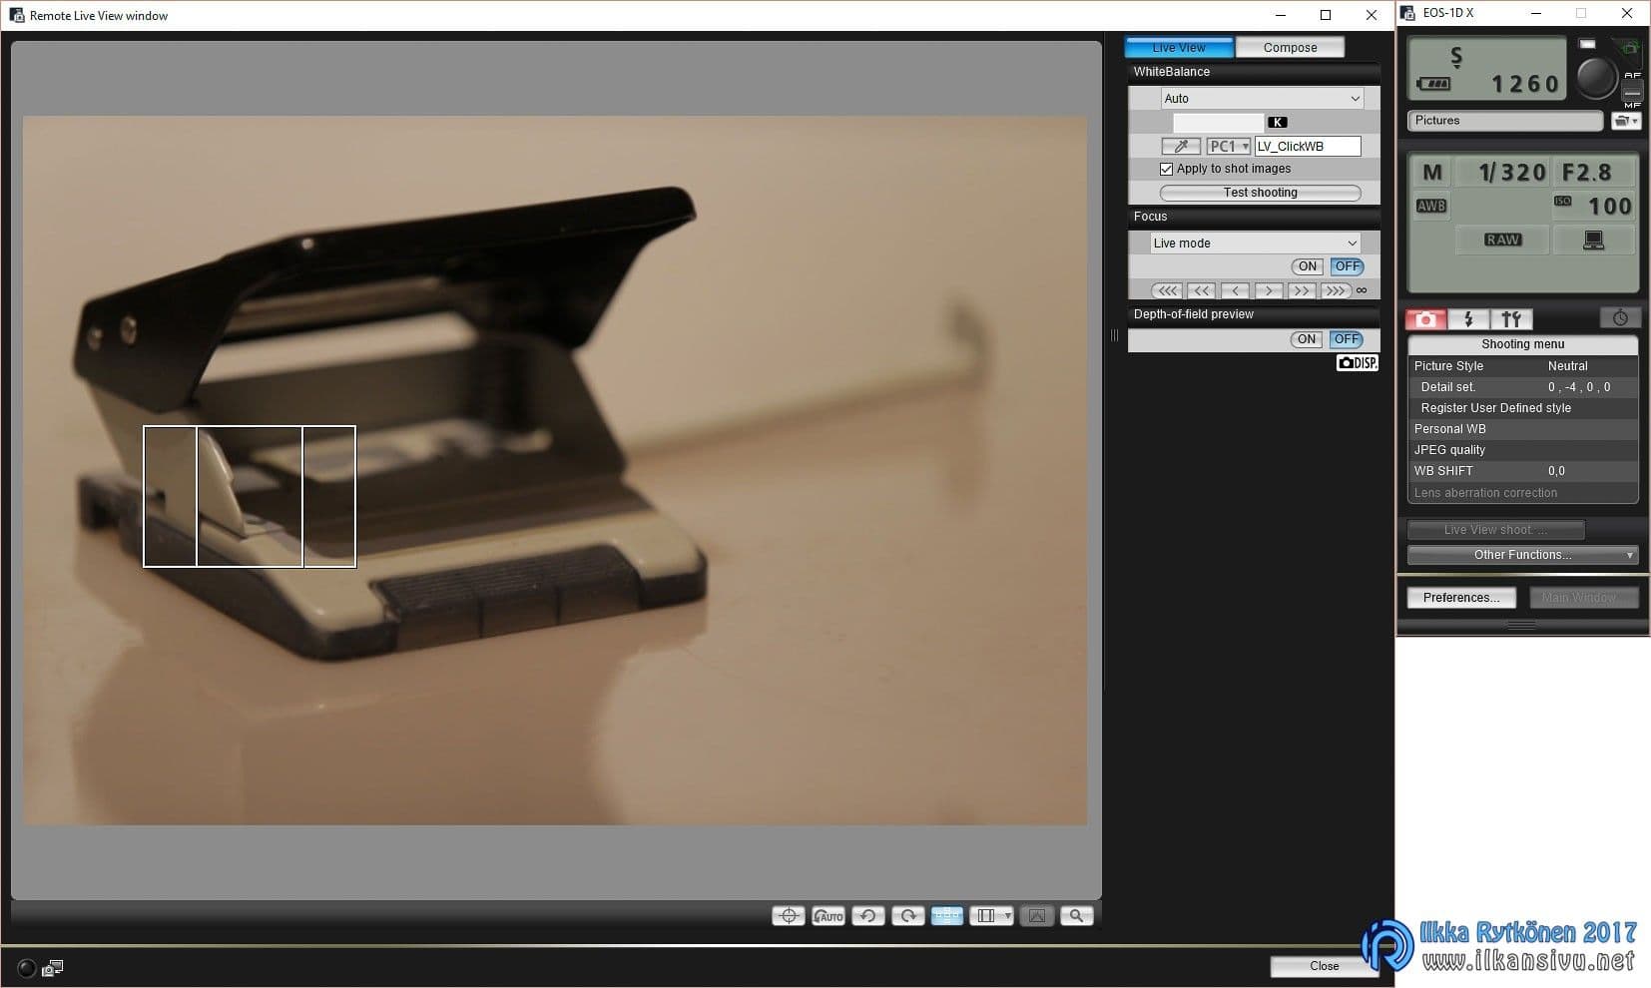Switch to the Compose tab
Image resolution: width=1651 pixels, height=988 pixels.
(1290, 47)
